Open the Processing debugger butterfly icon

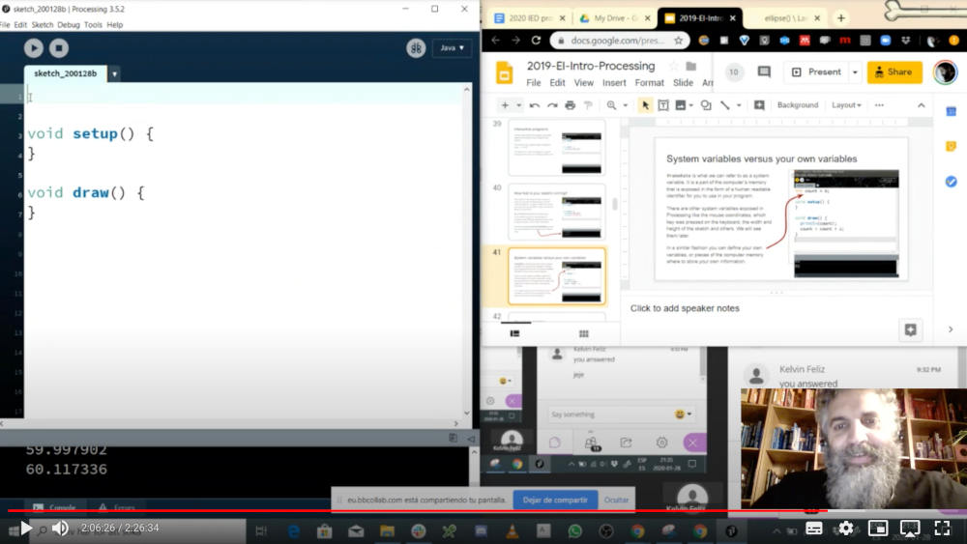tap(416, 48)
